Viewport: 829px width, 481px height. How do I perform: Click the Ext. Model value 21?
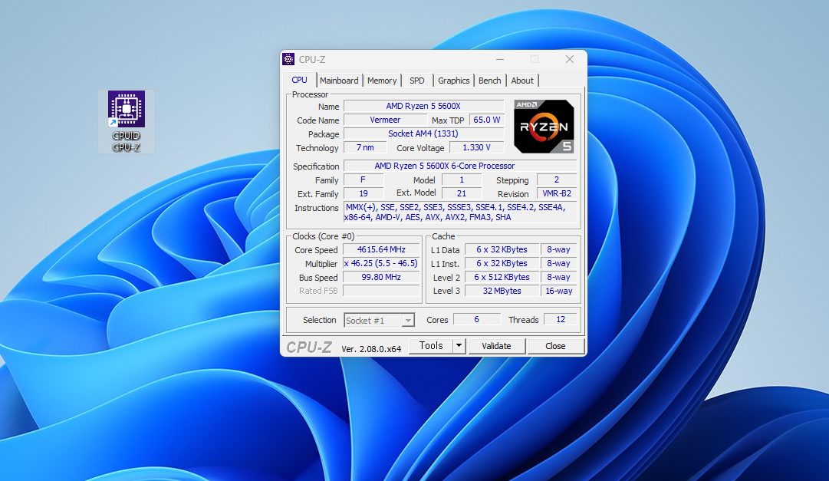pyautogui.click(x=462, y=193)
